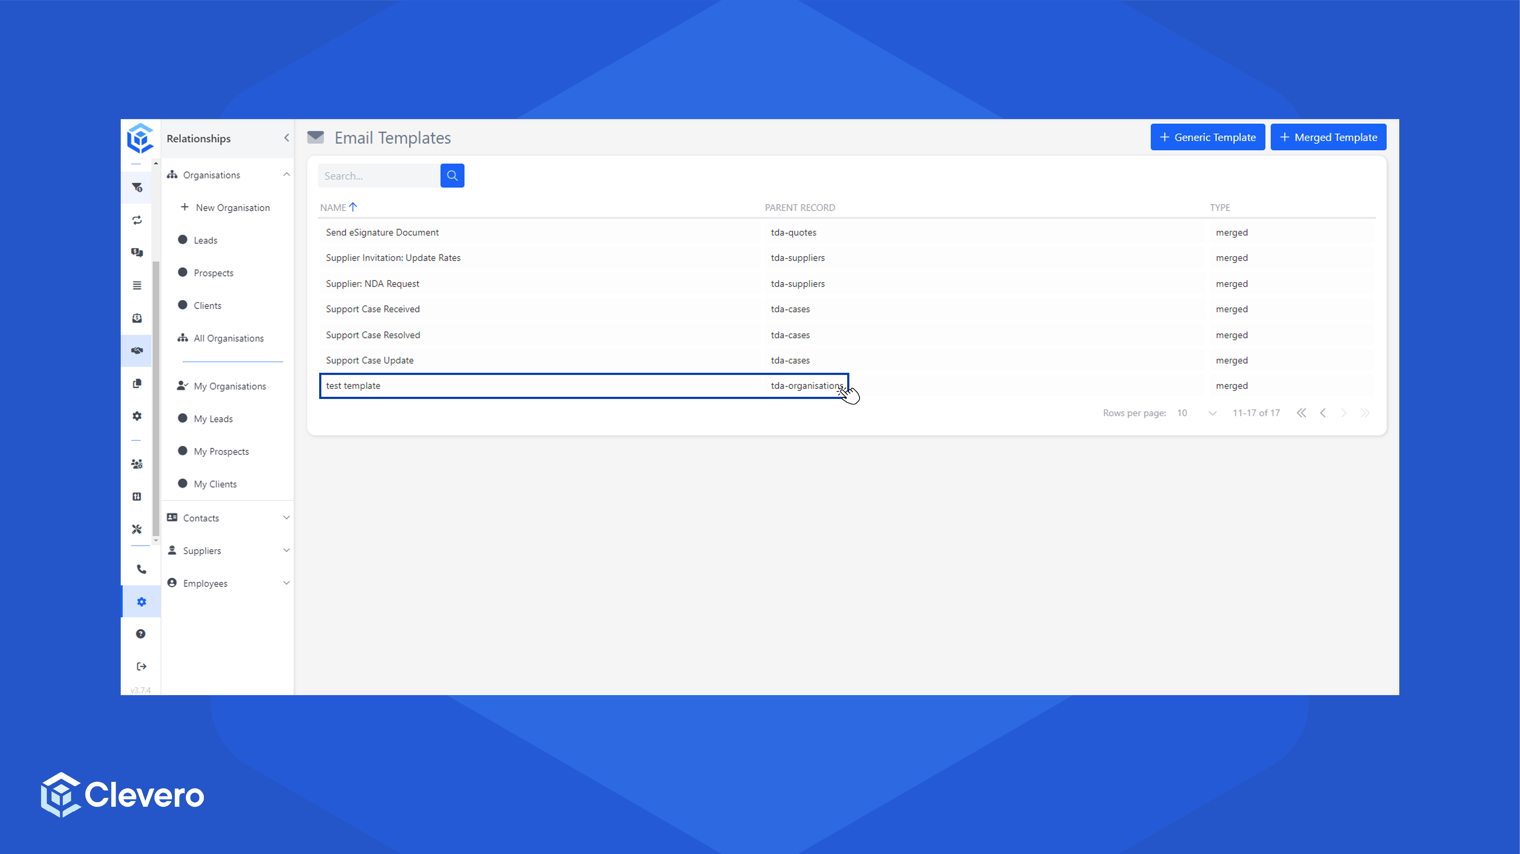This screenshot has width=1520, height=854.
Task: Click the template Search input field
Action: click(378, 176)
